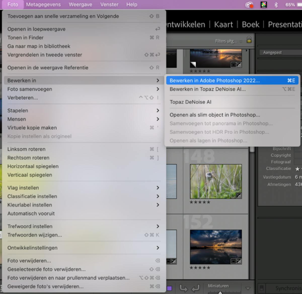Show battery status at 65%
This screenshot has height=294, width=302.
(290, 5)
